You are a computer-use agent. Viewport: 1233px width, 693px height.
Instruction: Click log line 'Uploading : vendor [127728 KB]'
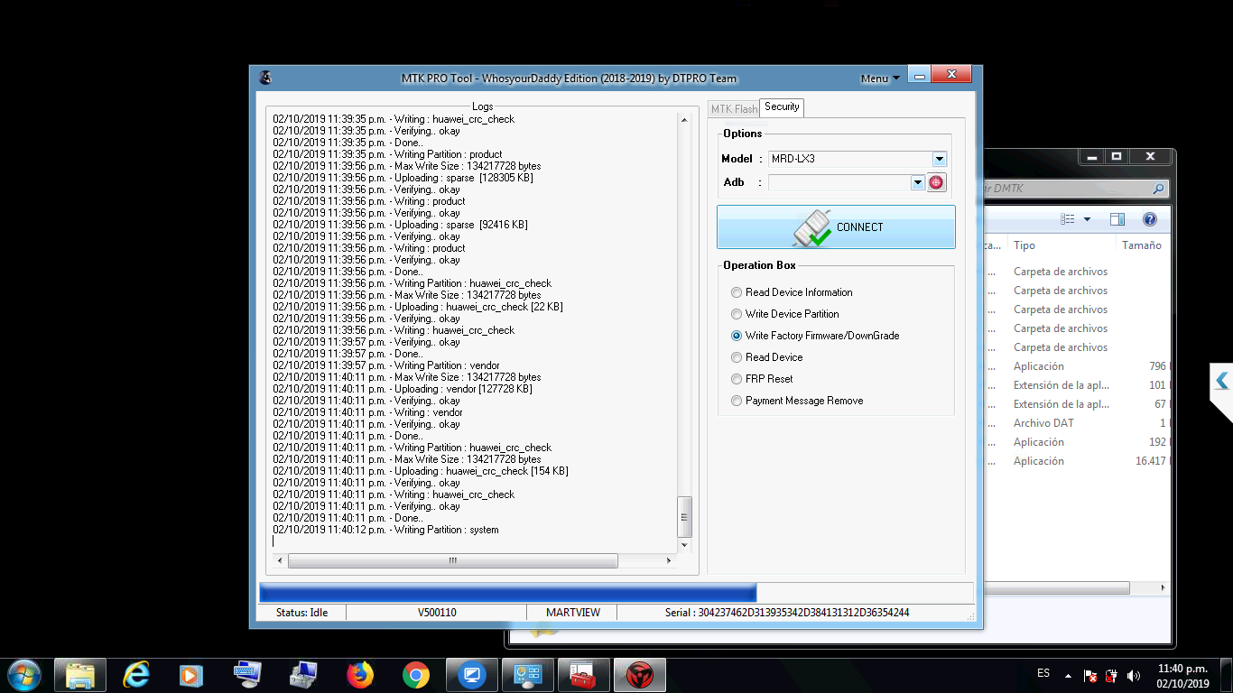403,389
